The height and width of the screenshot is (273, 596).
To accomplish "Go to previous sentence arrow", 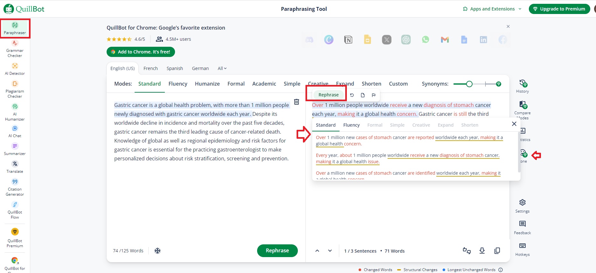I will click(x=317, y=251).
